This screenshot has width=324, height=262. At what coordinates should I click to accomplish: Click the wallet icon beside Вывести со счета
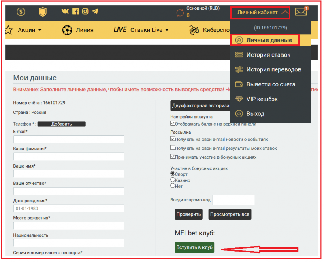pos(239,84)
